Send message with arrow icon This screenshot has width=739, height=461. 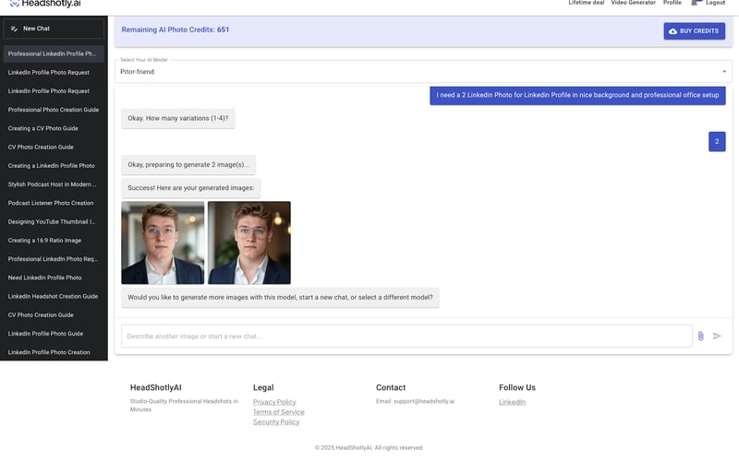717,336
